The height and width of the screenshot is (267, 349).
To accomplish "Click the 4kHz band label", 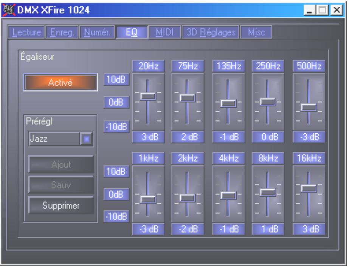I will coord(229,158).
